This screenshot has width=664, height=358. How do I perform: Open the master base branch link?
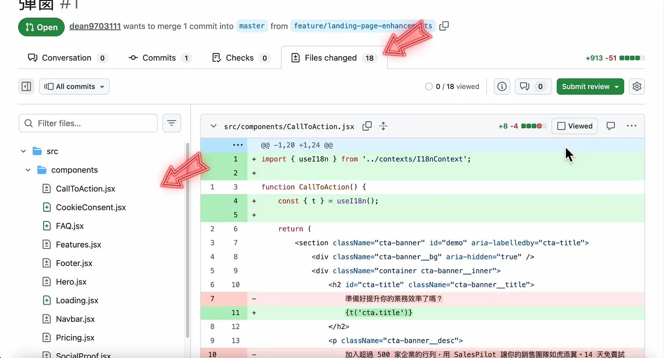coord(252,26)
